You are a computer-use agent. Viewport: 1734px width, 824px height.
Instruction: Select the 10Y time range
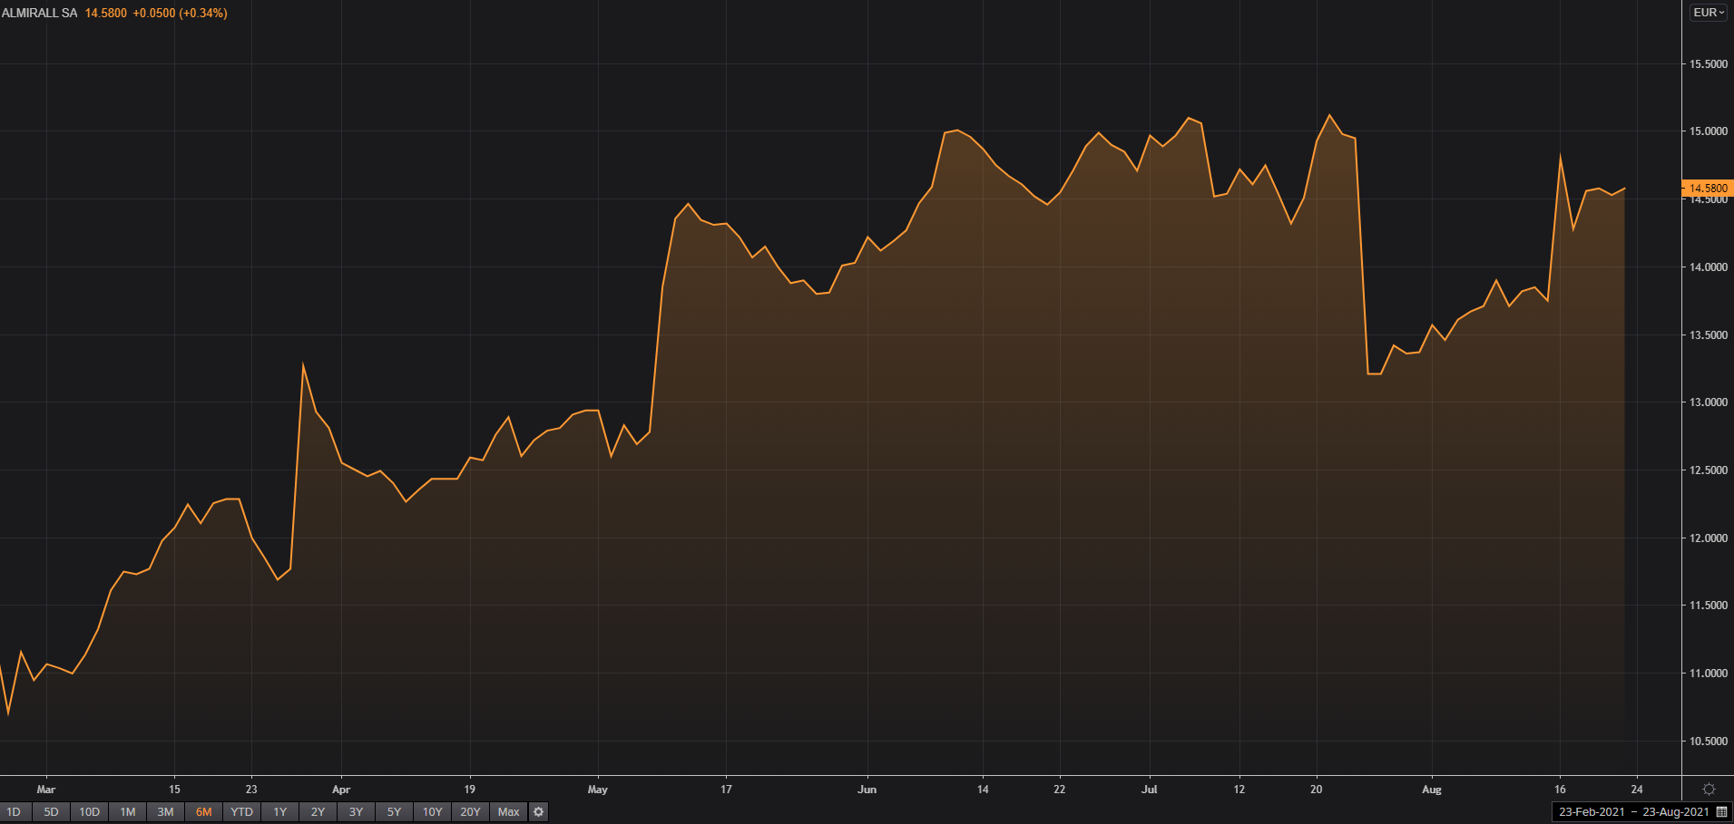tap(432, 812)
